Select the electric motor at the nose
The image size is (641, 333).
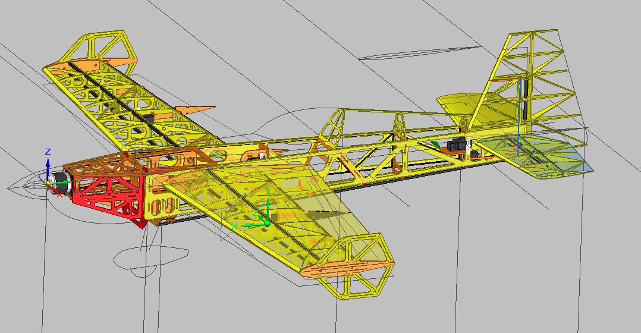[61, 185]
